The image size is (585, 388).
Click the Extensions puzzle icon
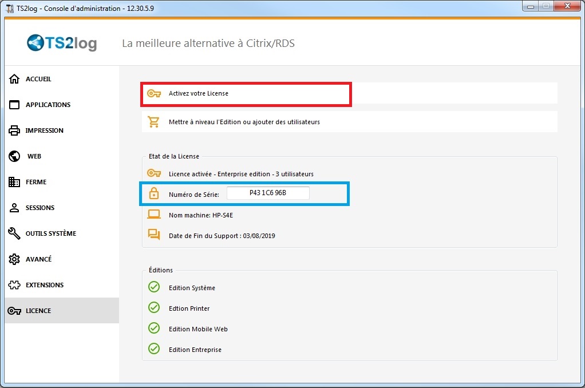(14, 284)
